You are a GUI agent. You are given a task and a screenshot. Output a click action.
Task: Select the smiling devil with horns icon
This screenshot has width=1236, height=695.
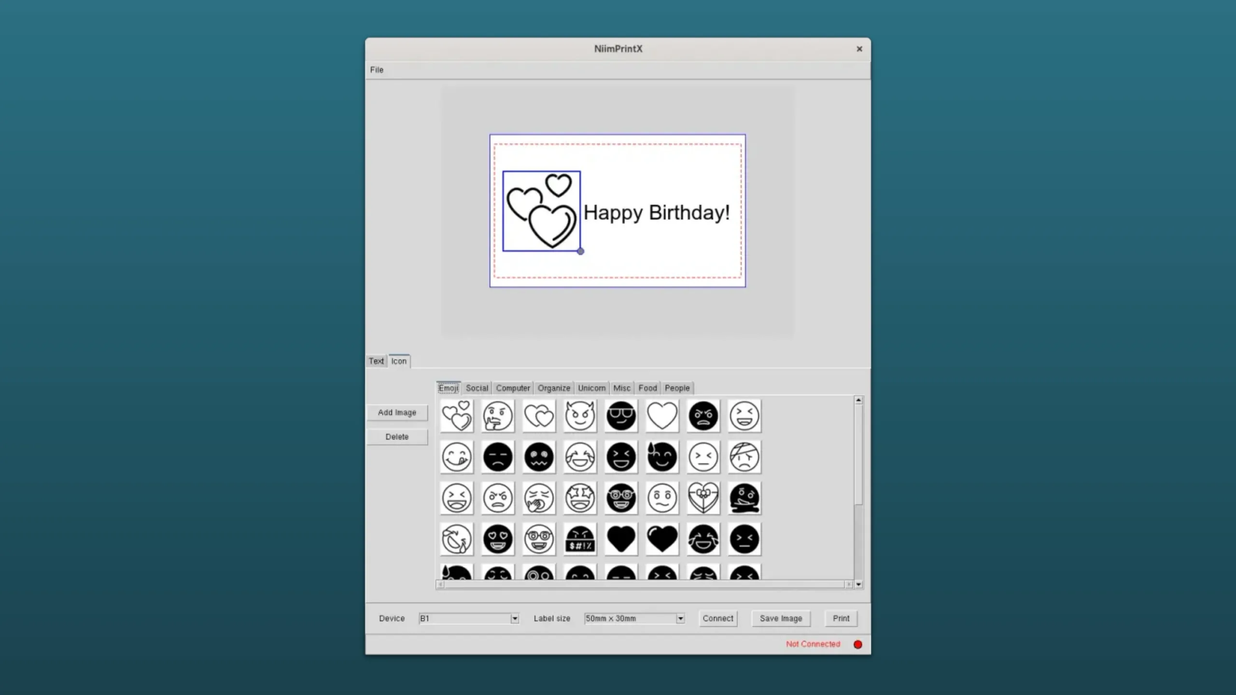(580, 416)
